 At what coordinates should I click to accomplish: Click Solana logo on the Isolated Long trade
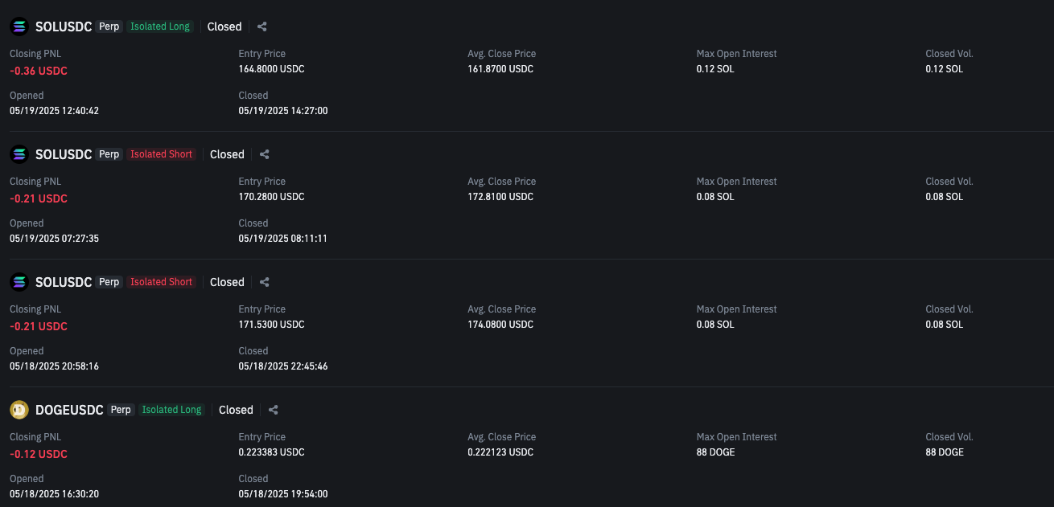pos(19,27)
